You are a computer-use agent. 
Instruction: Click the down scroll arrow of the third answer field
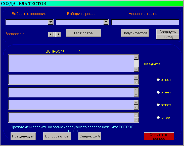pos(136,107)
